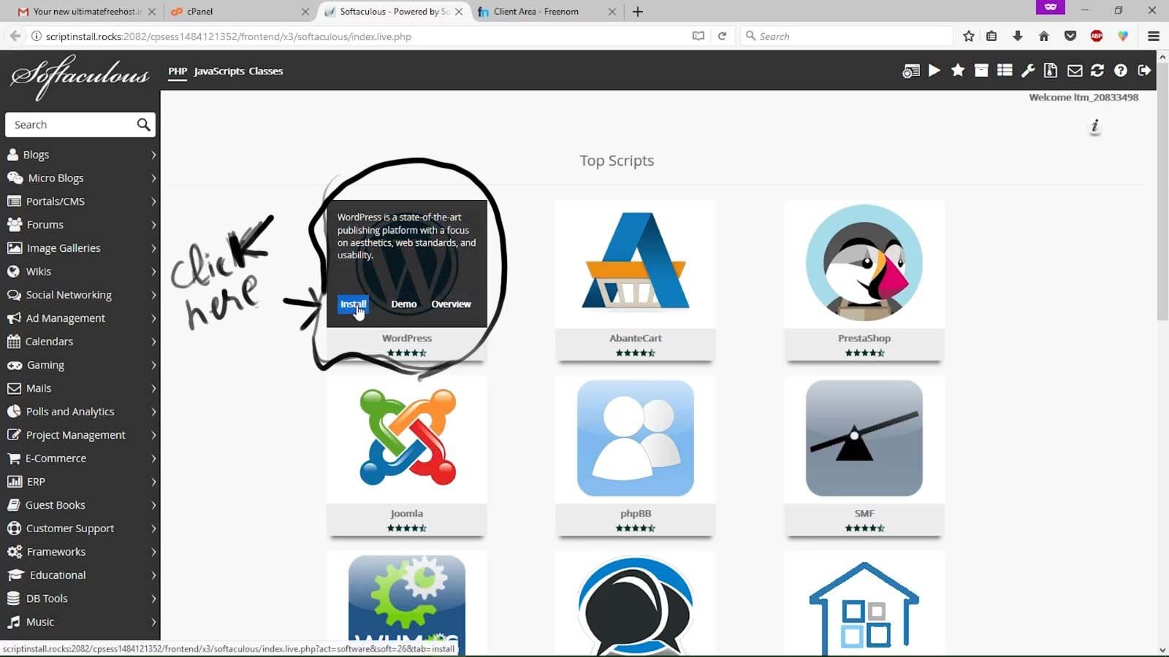The image size is (1169, 657).
Task: Open the ERP category
Action: click(x=80, y=482)
